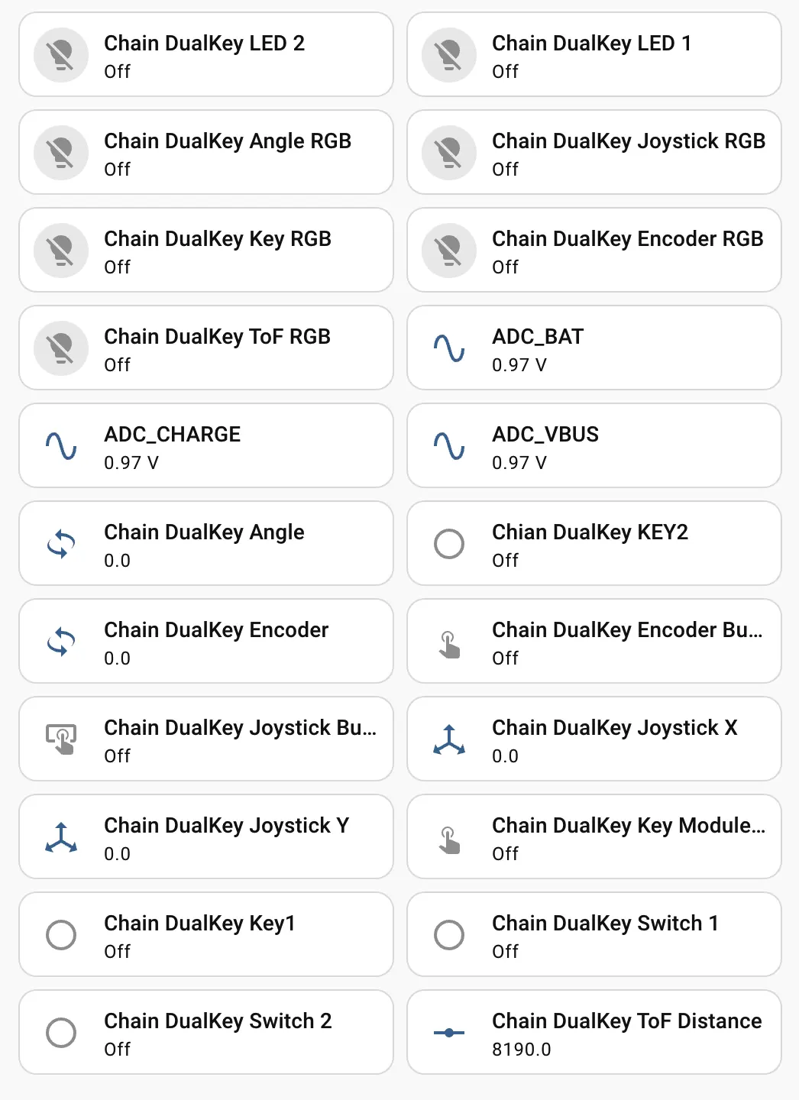Image resolution: width=799 pixels, height=1100 pixels.
Task: Click the Chain DualKey Switch 1 circle icon
Action: point(449,935)
